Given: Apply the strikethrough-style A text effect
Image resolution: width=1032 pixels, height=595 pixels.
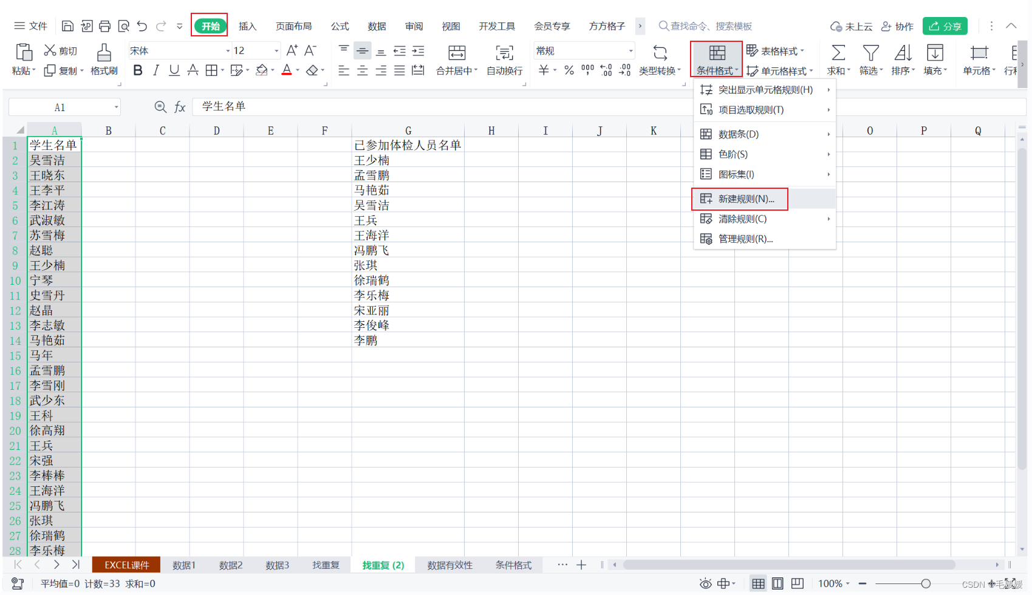Looking at the screenshot, I should (x=193, y=70).
